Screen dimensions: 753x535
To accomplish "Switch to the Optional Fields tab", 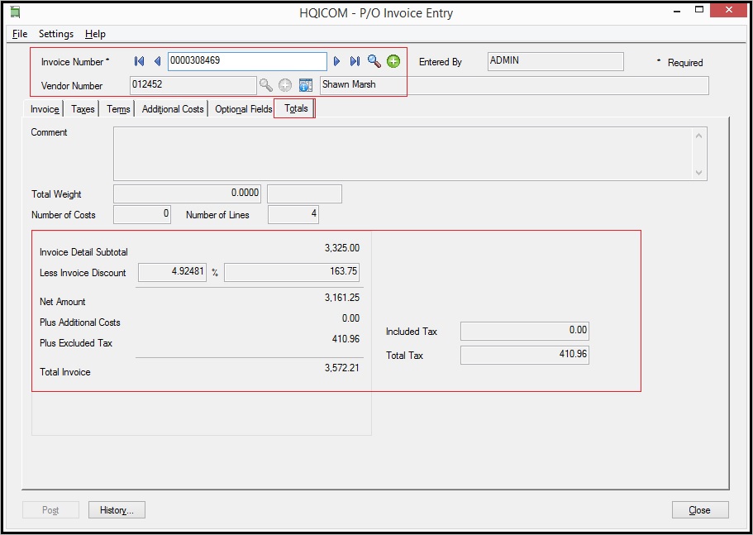I will [x=244, y=109].
